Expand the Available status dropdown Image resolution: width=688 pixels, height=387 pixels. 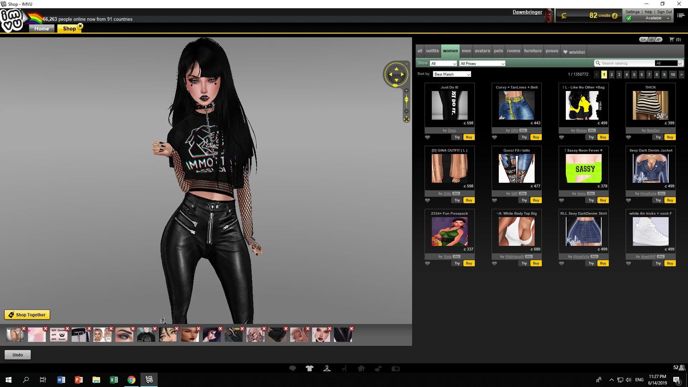[x=668, y=18]
